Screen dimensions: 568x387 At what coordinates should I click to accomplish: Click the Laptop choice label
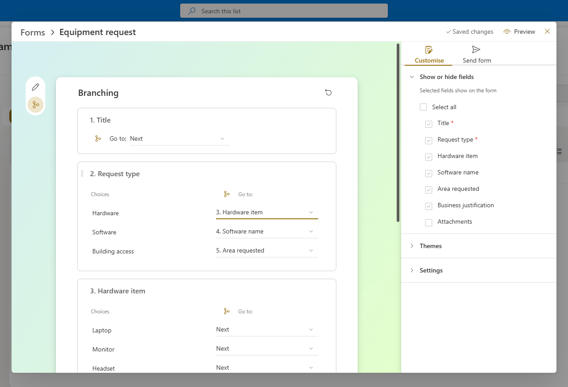pos(102,330)
